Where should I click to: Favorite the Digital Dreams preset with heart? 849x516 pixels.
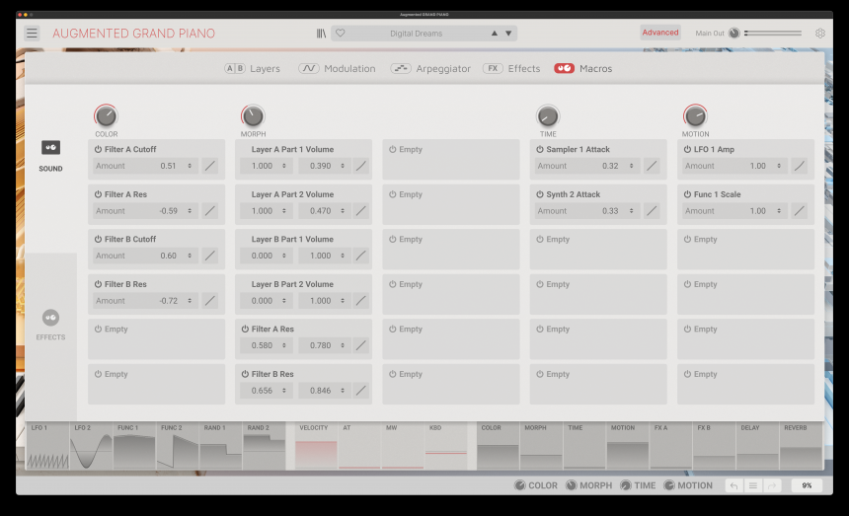pos(340,33)
